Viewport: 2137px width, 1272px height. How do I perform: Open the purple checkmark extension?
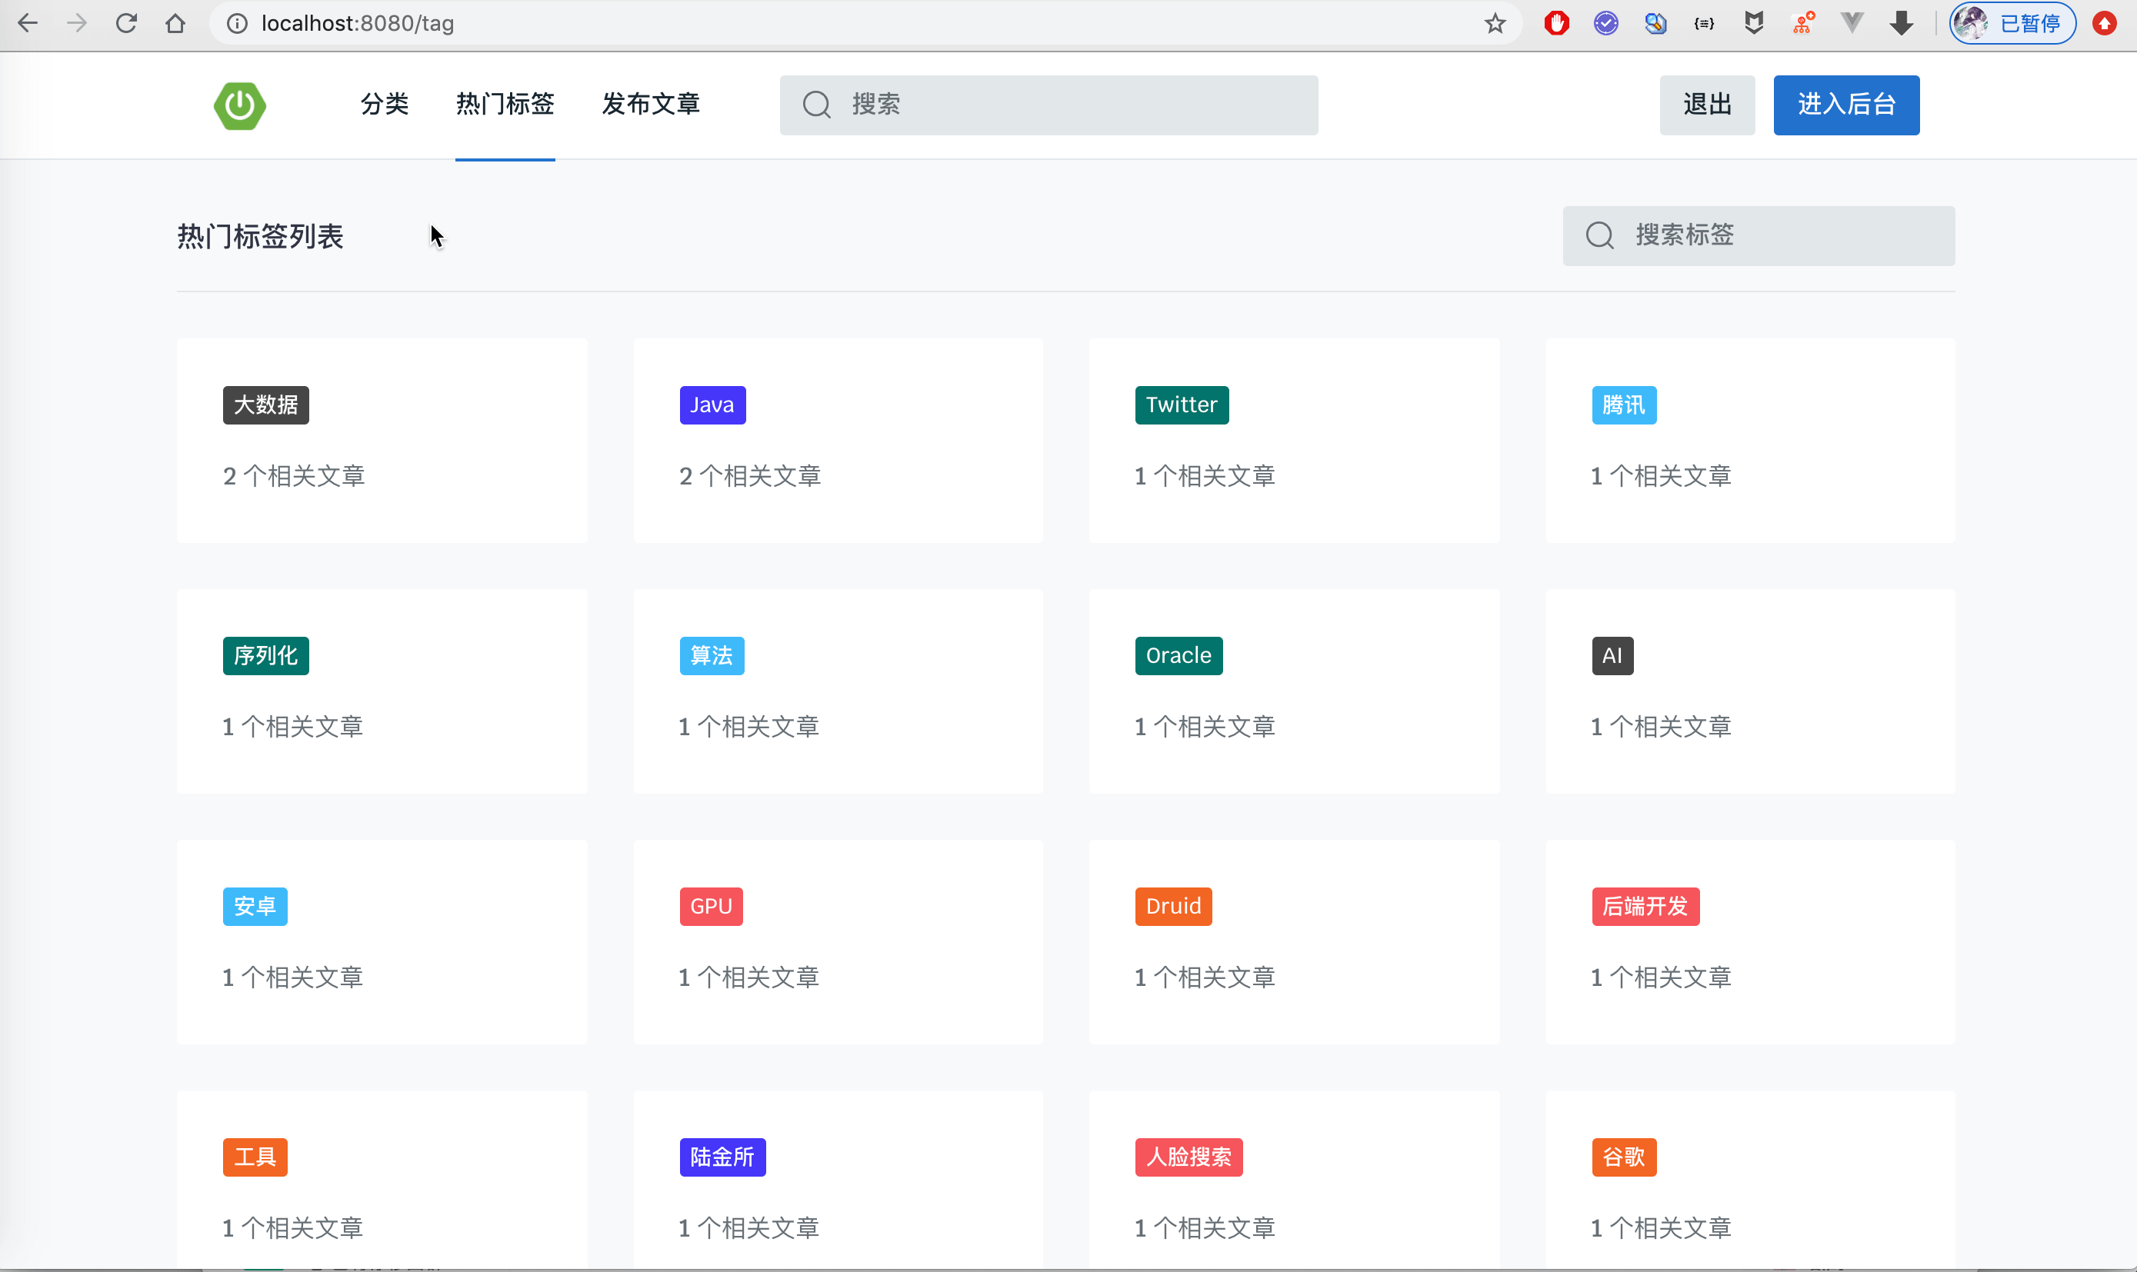click(1605, 23)
